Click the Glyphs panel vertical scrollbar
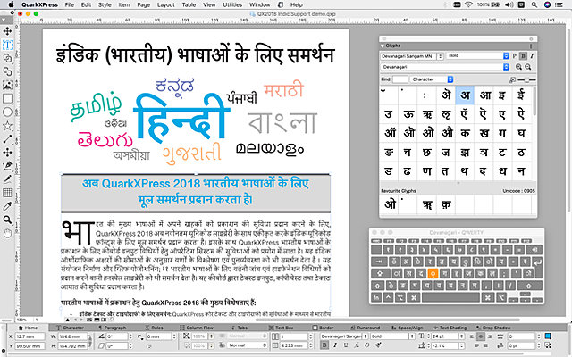The width and height of the screenshot is (572, 357). pyautogui.click(x=534, y=102)
